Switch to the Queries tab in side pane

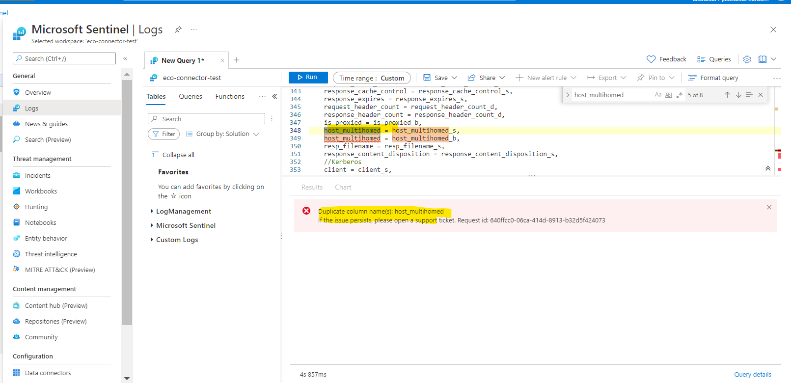(x=191, y=96)
